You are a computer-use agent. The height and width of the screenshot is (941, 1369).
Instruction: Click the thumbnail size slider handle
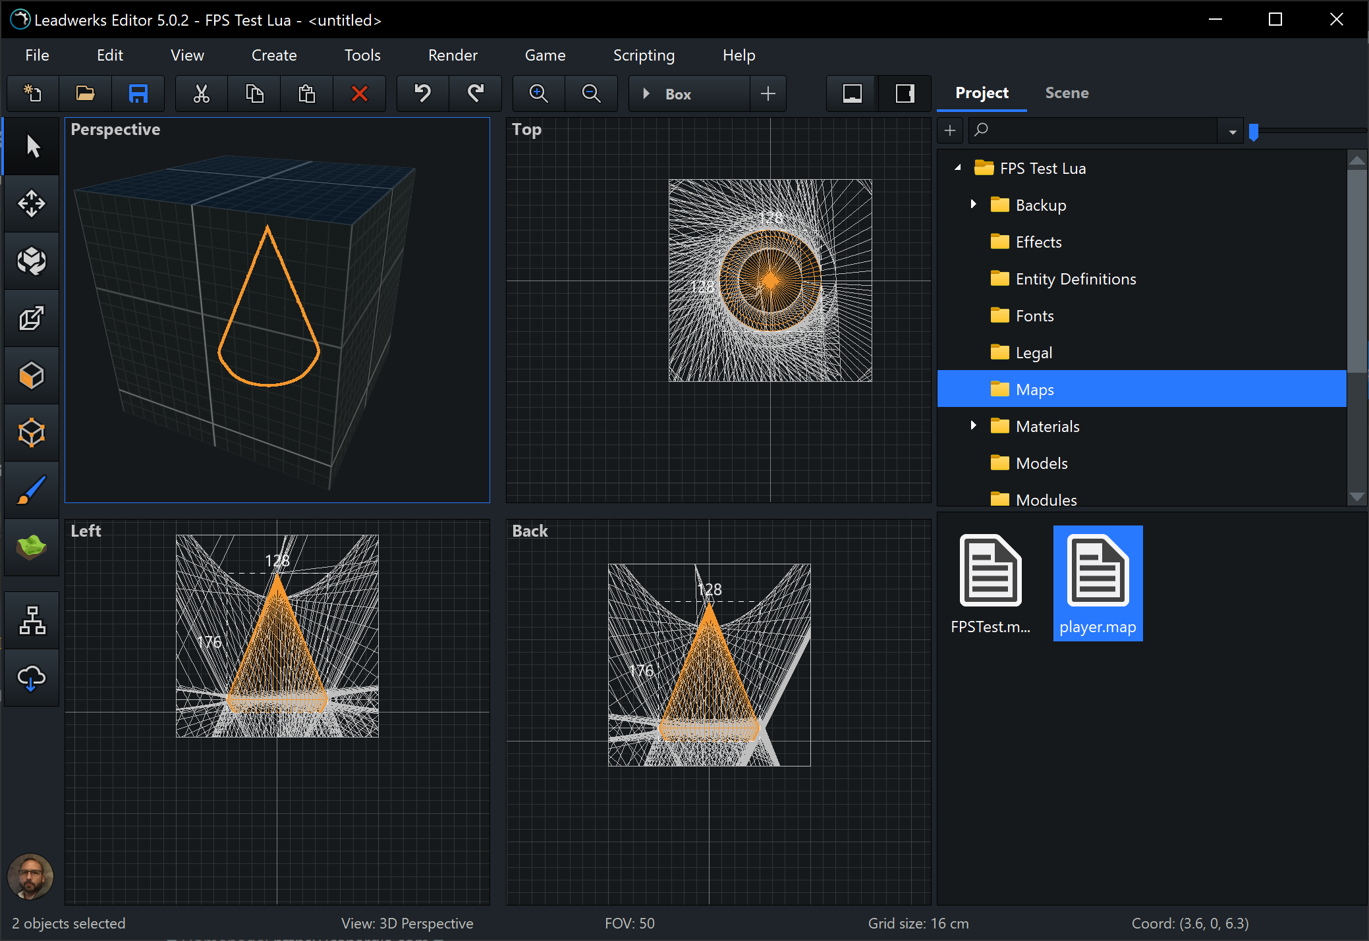point(1254,131)
